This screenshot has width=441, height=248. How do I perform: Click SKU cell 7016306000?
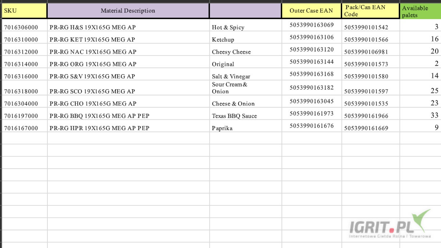coord(21,27)
